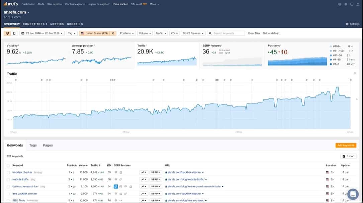
Task: Open the user account icon
Action: pyautogui.click(x=357, y=4)
